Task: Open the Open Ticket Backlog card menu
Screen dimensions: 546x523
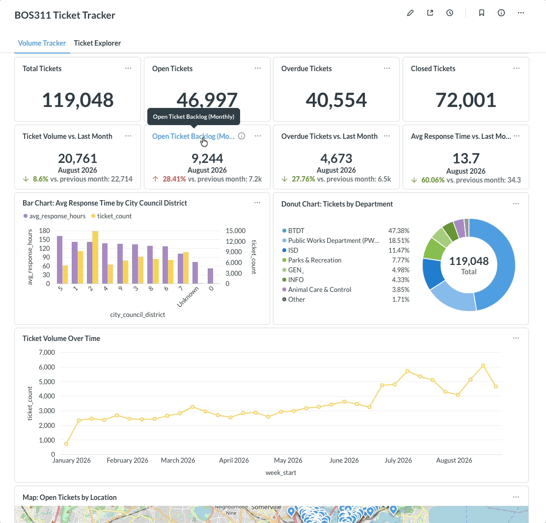Action: tap(258, 136)
